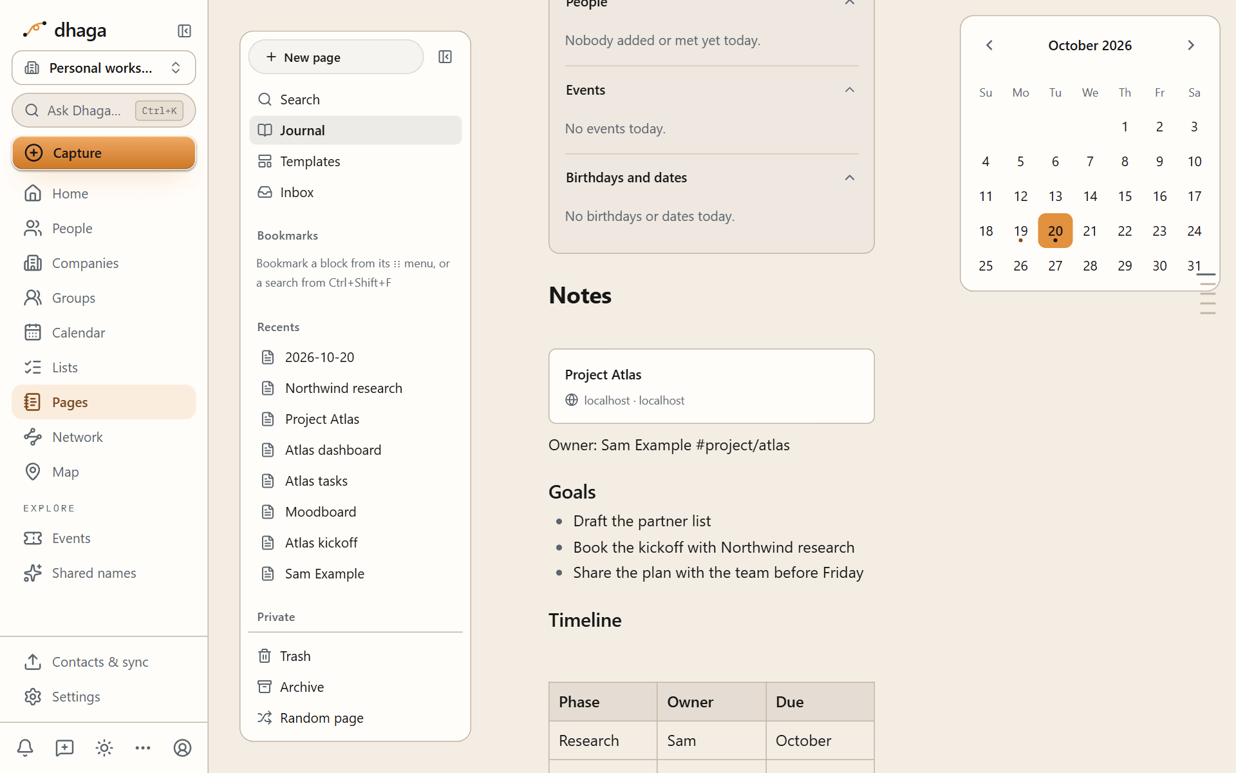Screen dimensions: 1236x773
Task: Go to Home in sidebar
Action: pyautogui.click(x=104, y=193)
